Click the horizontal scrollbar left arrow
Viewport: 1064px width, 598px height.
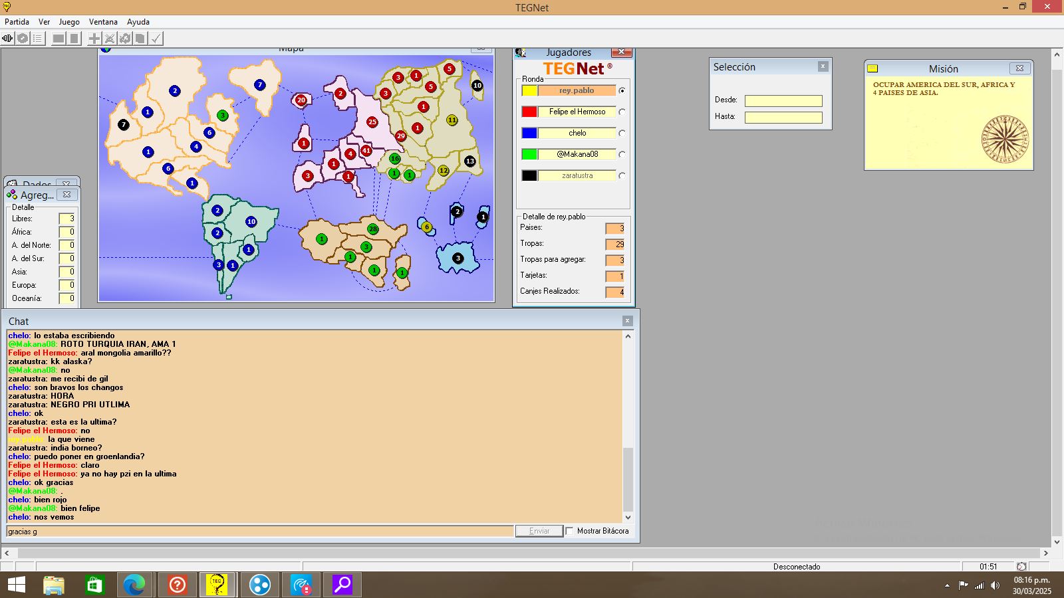tap(7, 553)
